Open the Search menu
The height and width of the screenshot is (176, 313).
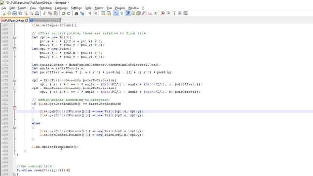pos(22,8)
